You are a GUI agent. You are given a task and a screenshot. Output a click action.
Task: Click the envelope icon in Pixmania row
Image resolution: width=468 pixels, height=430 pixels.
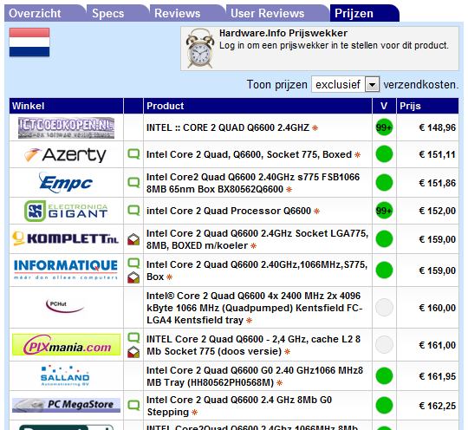click(133, 352)
